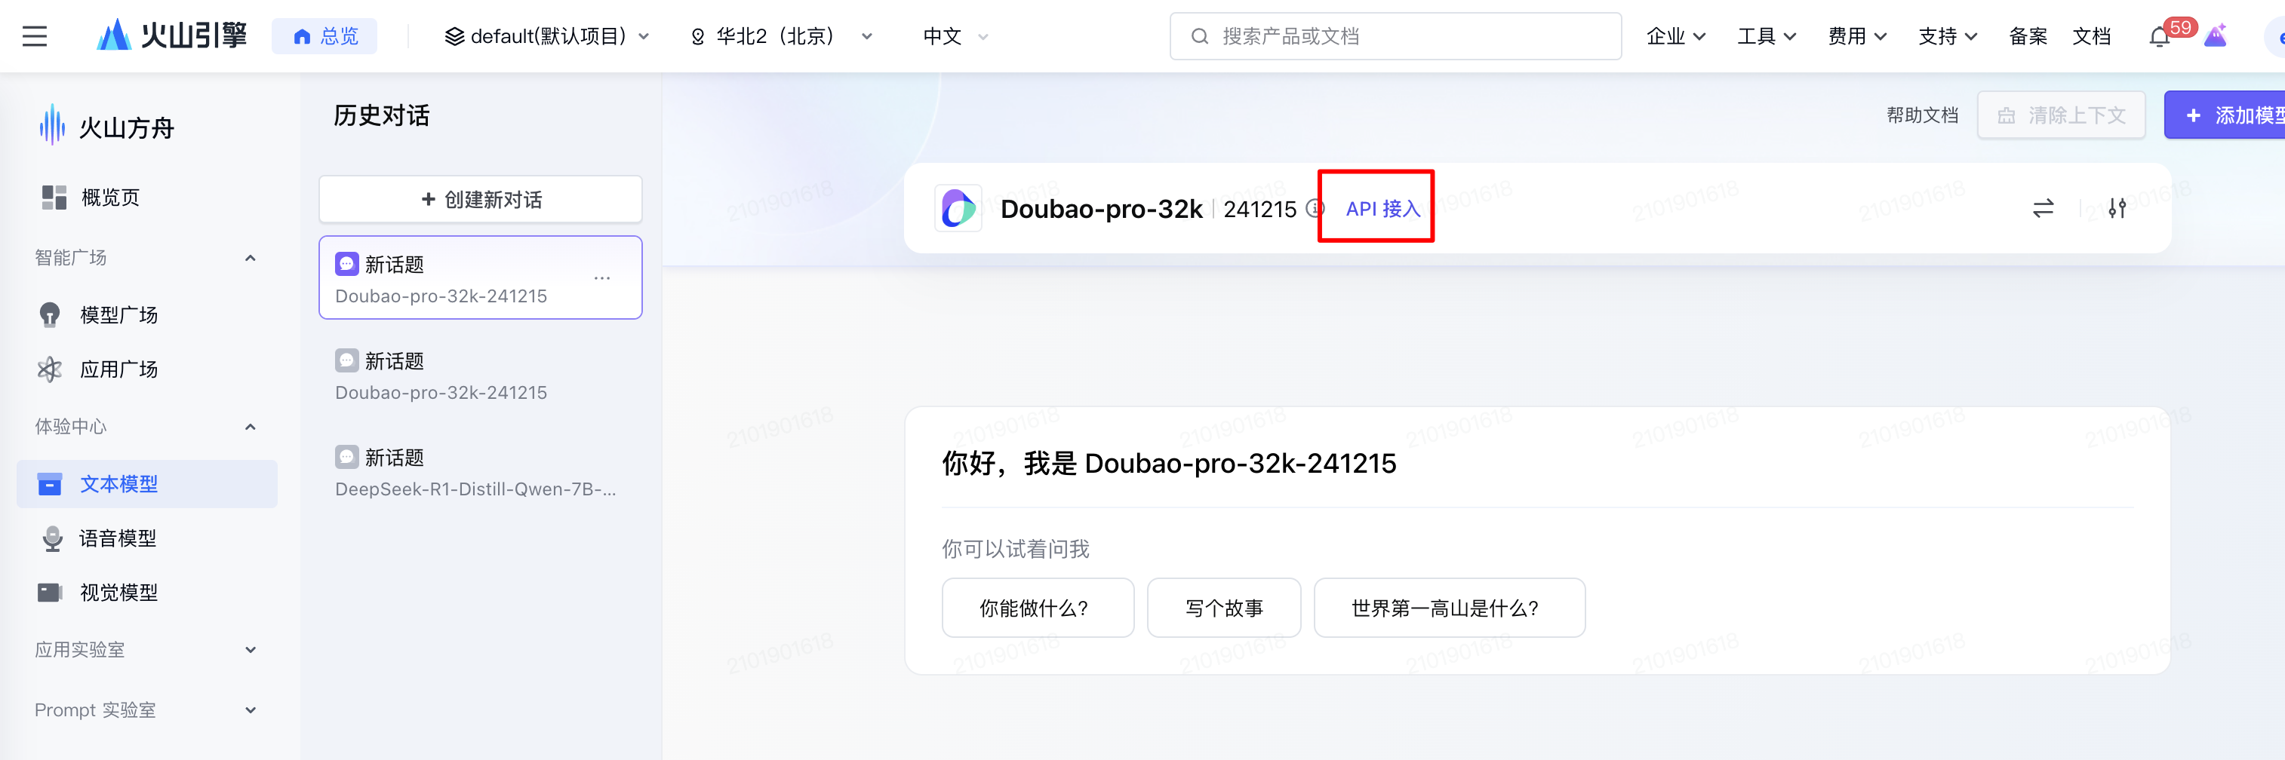Open the API 接入 link

click(1383, 209)
